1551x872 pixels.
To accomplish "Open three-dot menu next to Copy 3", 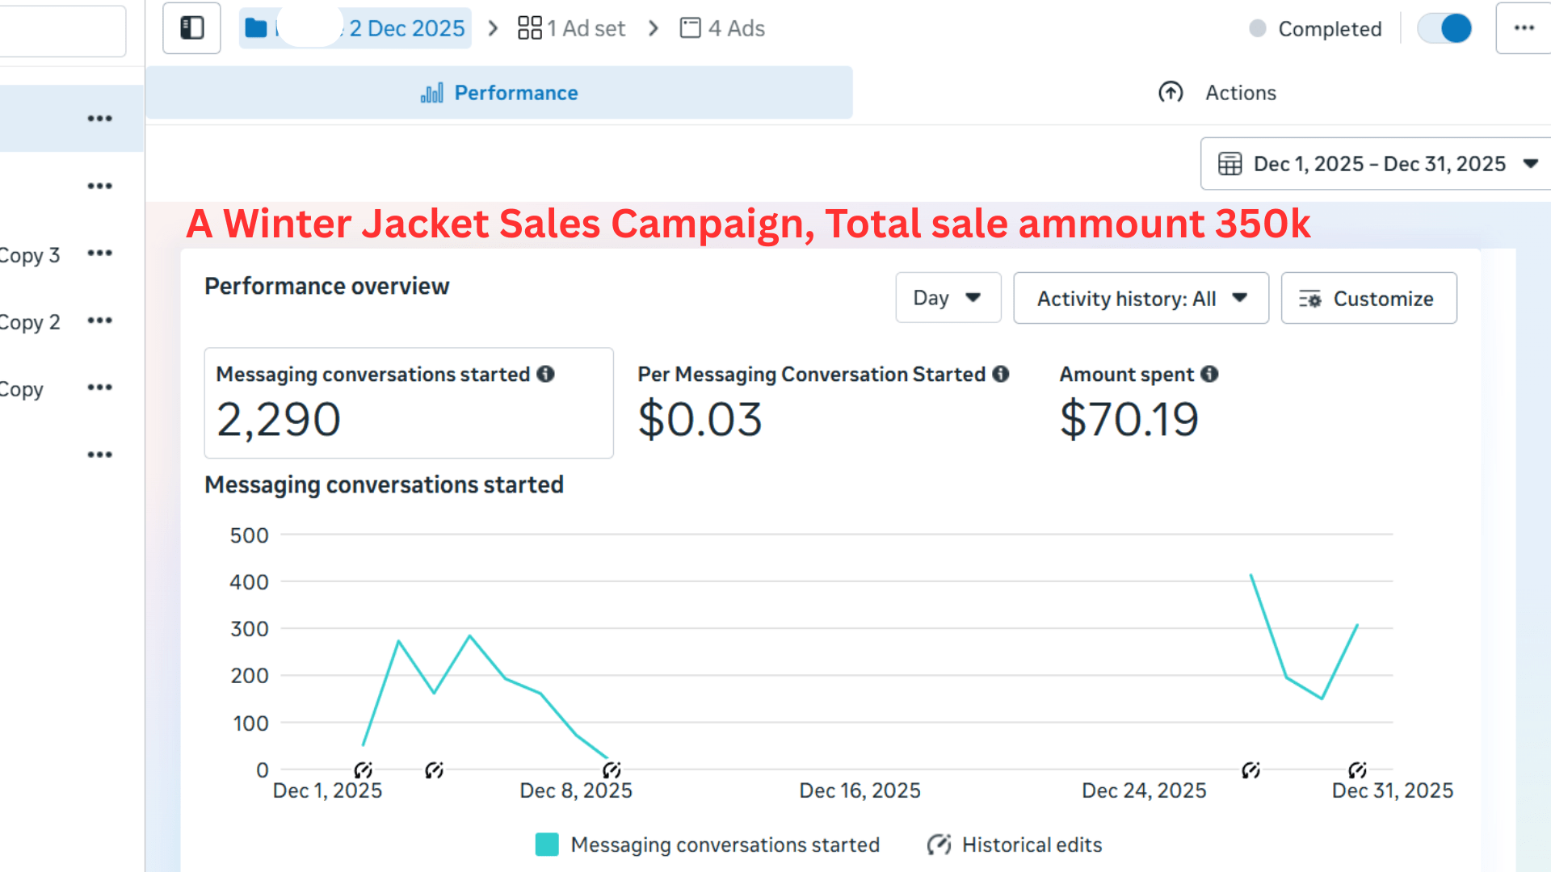I will [x=99, y=254].
